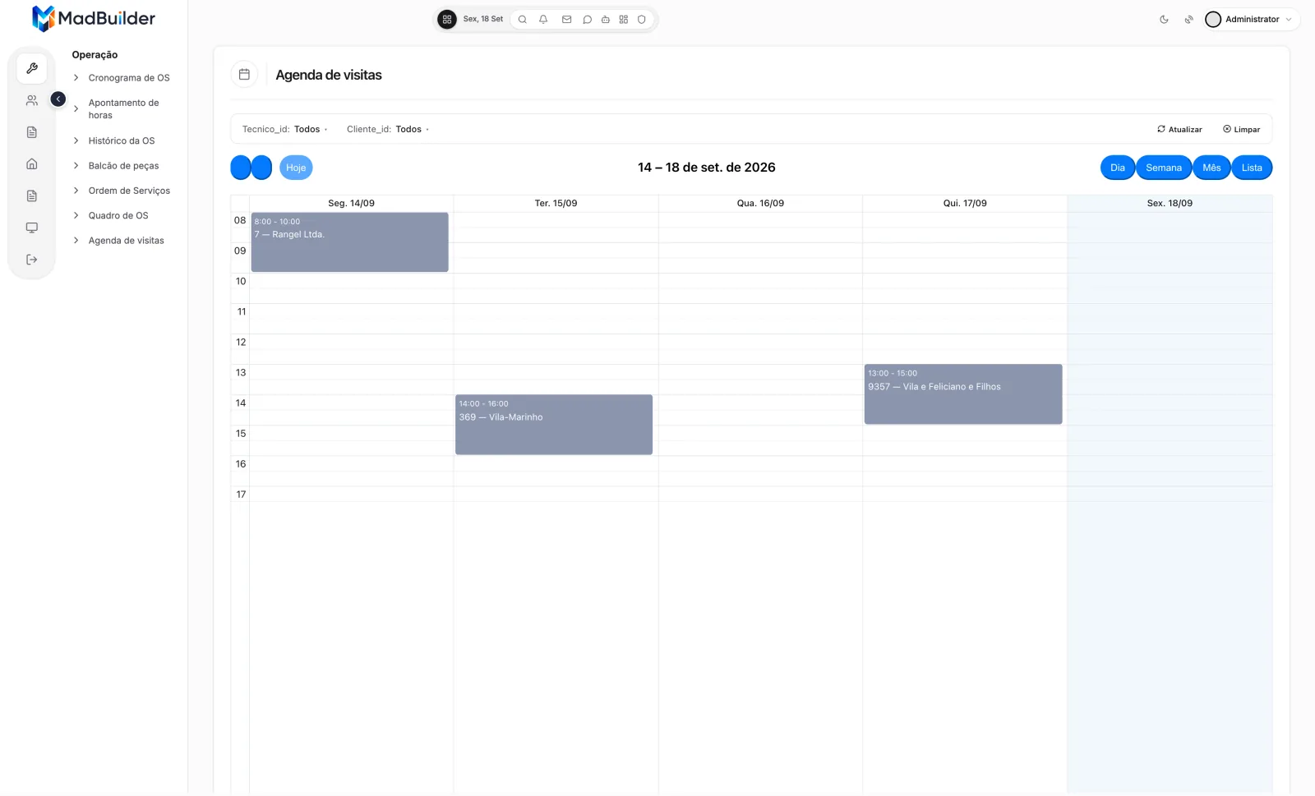Open the apps grid button beside the date

447,19
